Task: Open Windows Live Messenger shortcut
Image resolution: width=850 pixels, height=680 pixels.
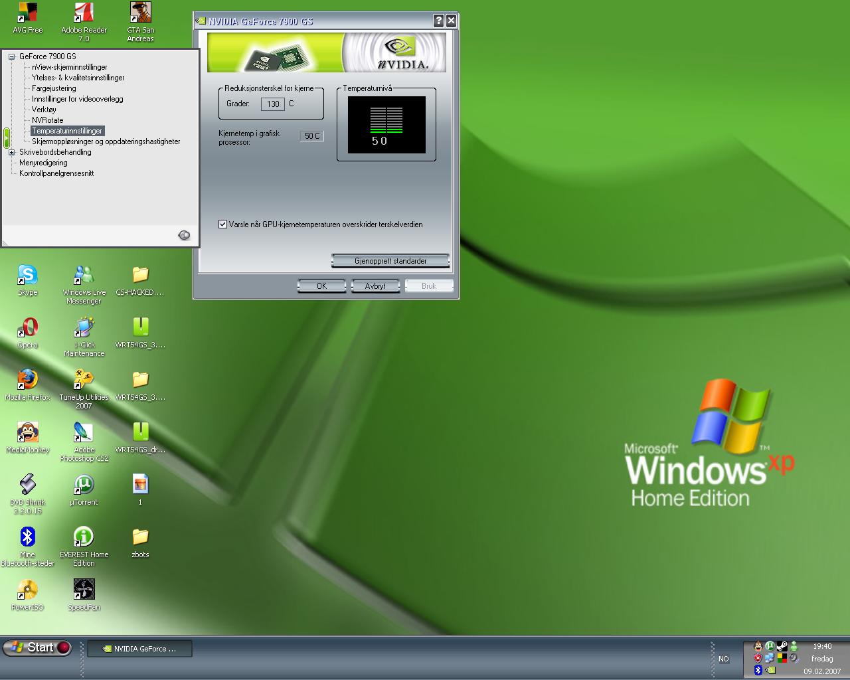Action: pos(84,274)
